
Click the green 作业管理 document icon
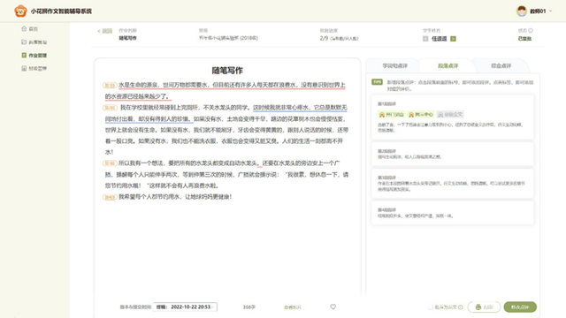(24, 55)
